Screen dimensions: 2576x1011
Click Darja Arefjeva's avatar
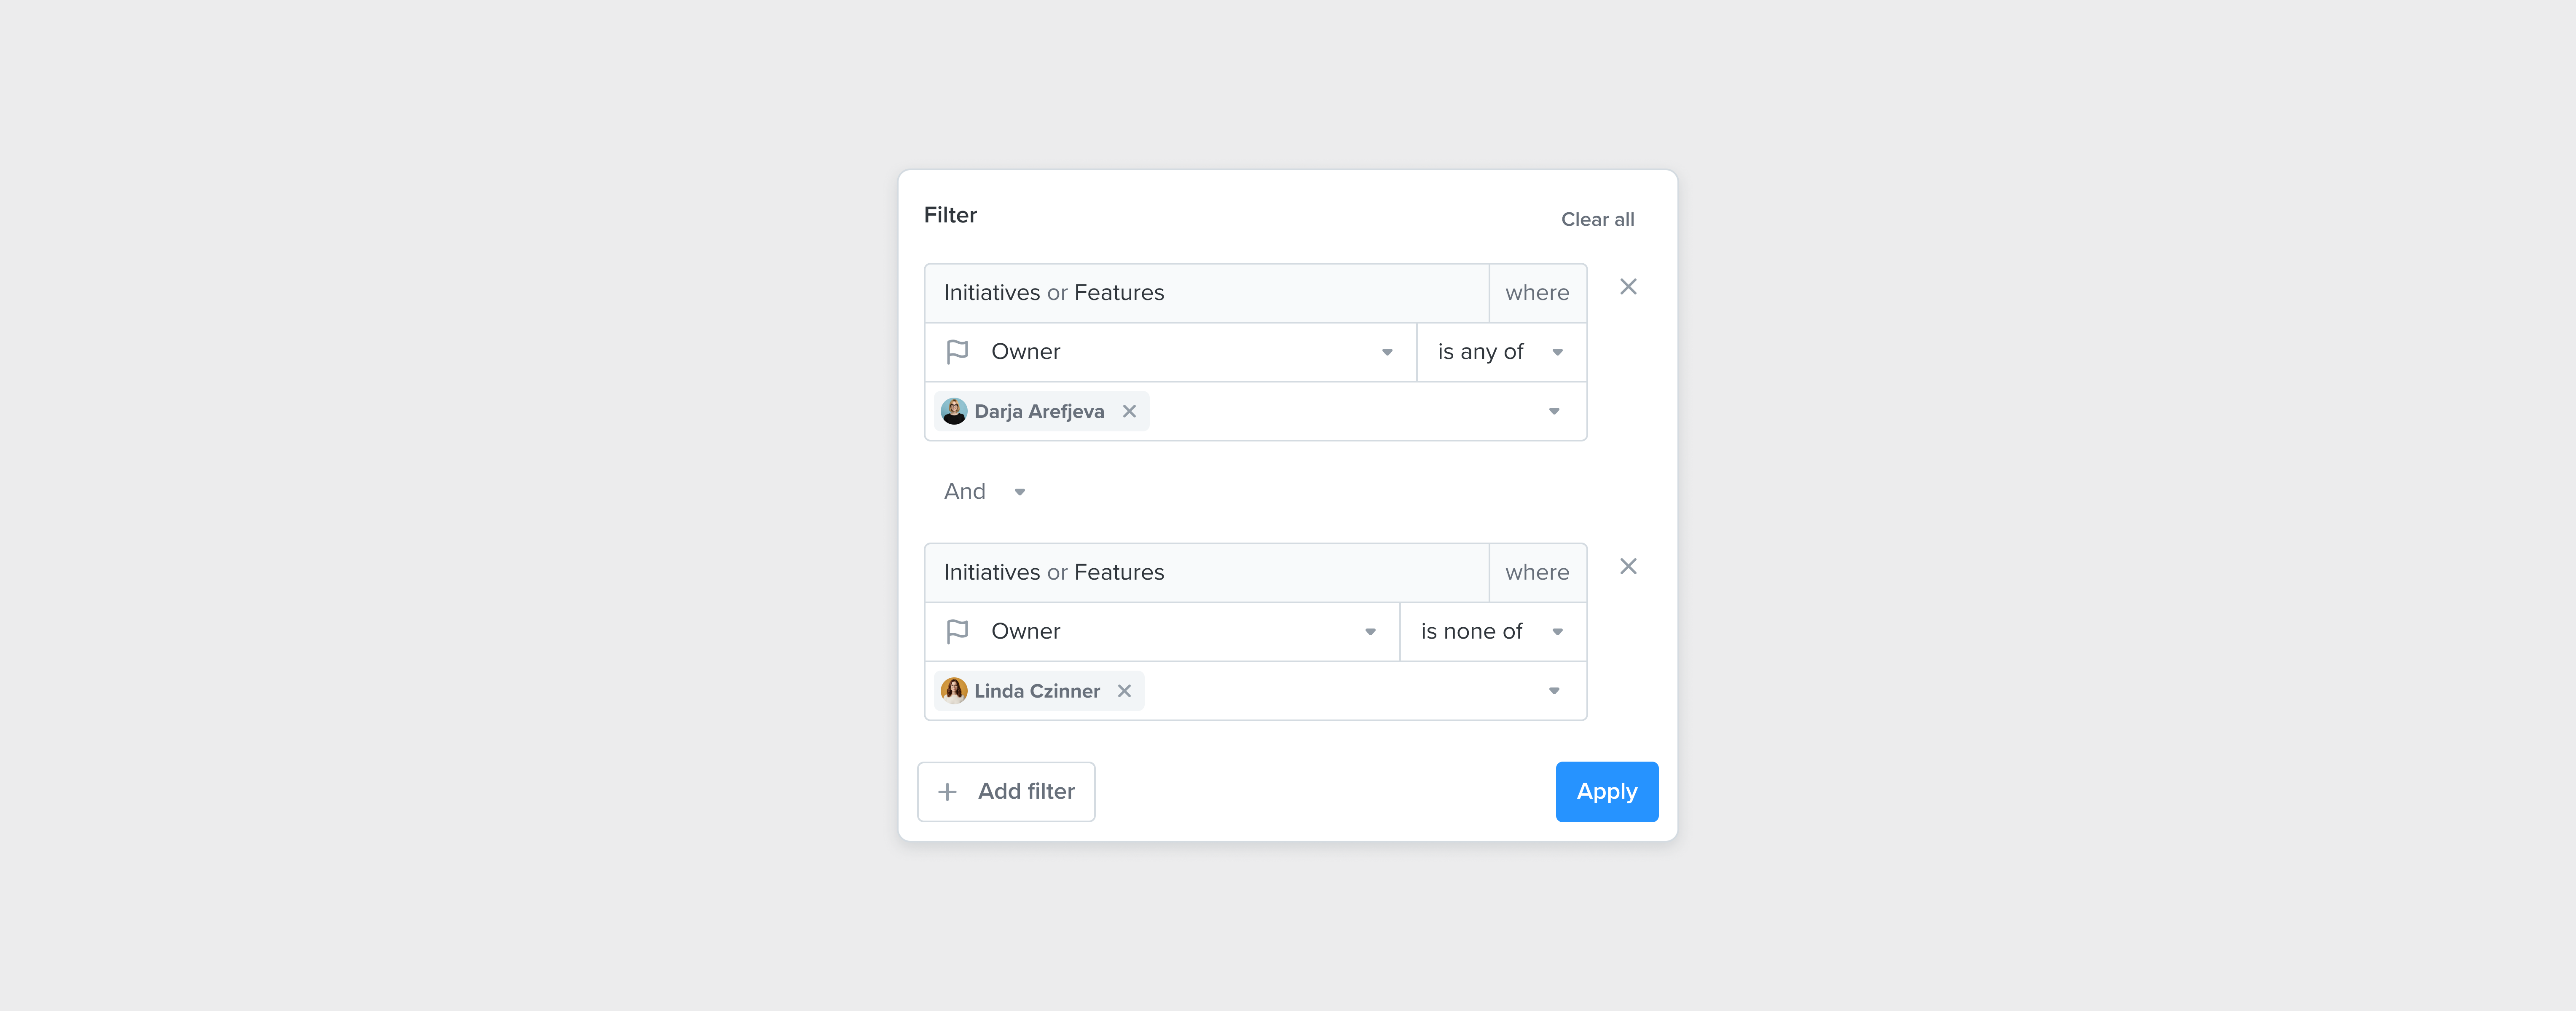(954, 412)
